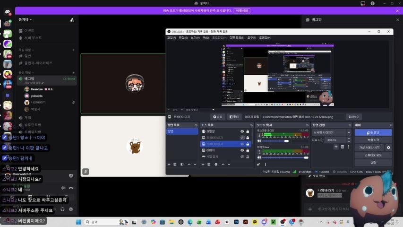Image resolution: width=403 pixels, height=227 pixels.
Task: Click the add source plus icon in OBS
Action: [x=203, y=164]
